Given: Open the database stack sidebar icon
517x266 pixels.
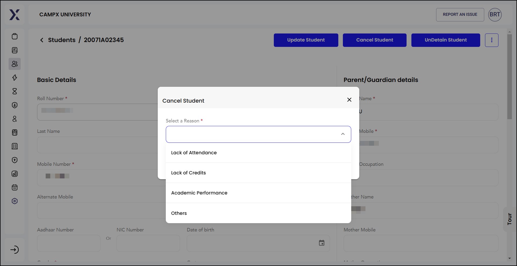Looking at the screenshot, I should pos(15,133).
